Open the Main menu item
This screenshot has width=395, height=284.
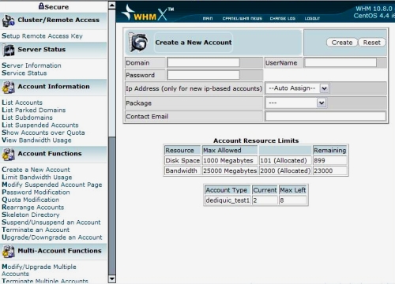(x=208, y=18)
